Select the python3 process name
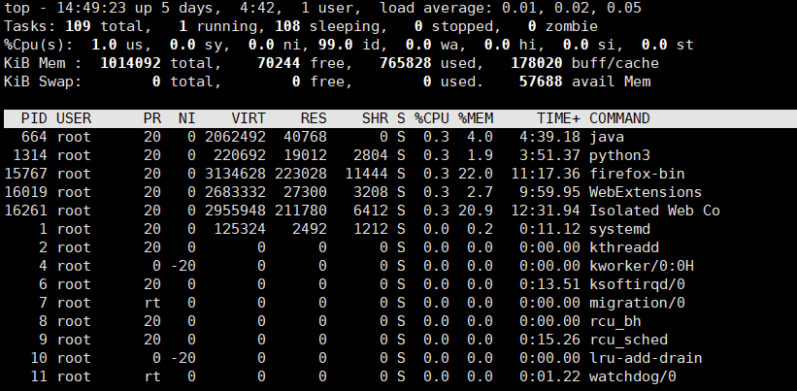This screenshot has height=391, width=797. pyautogui.click(x=619, y=155)
